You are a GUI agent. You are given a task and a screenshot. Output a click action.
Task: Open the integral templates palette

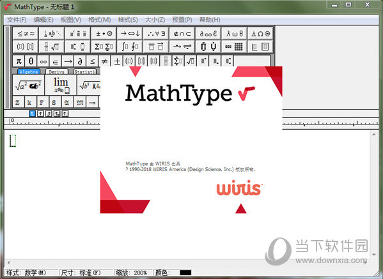pos(130,47)
